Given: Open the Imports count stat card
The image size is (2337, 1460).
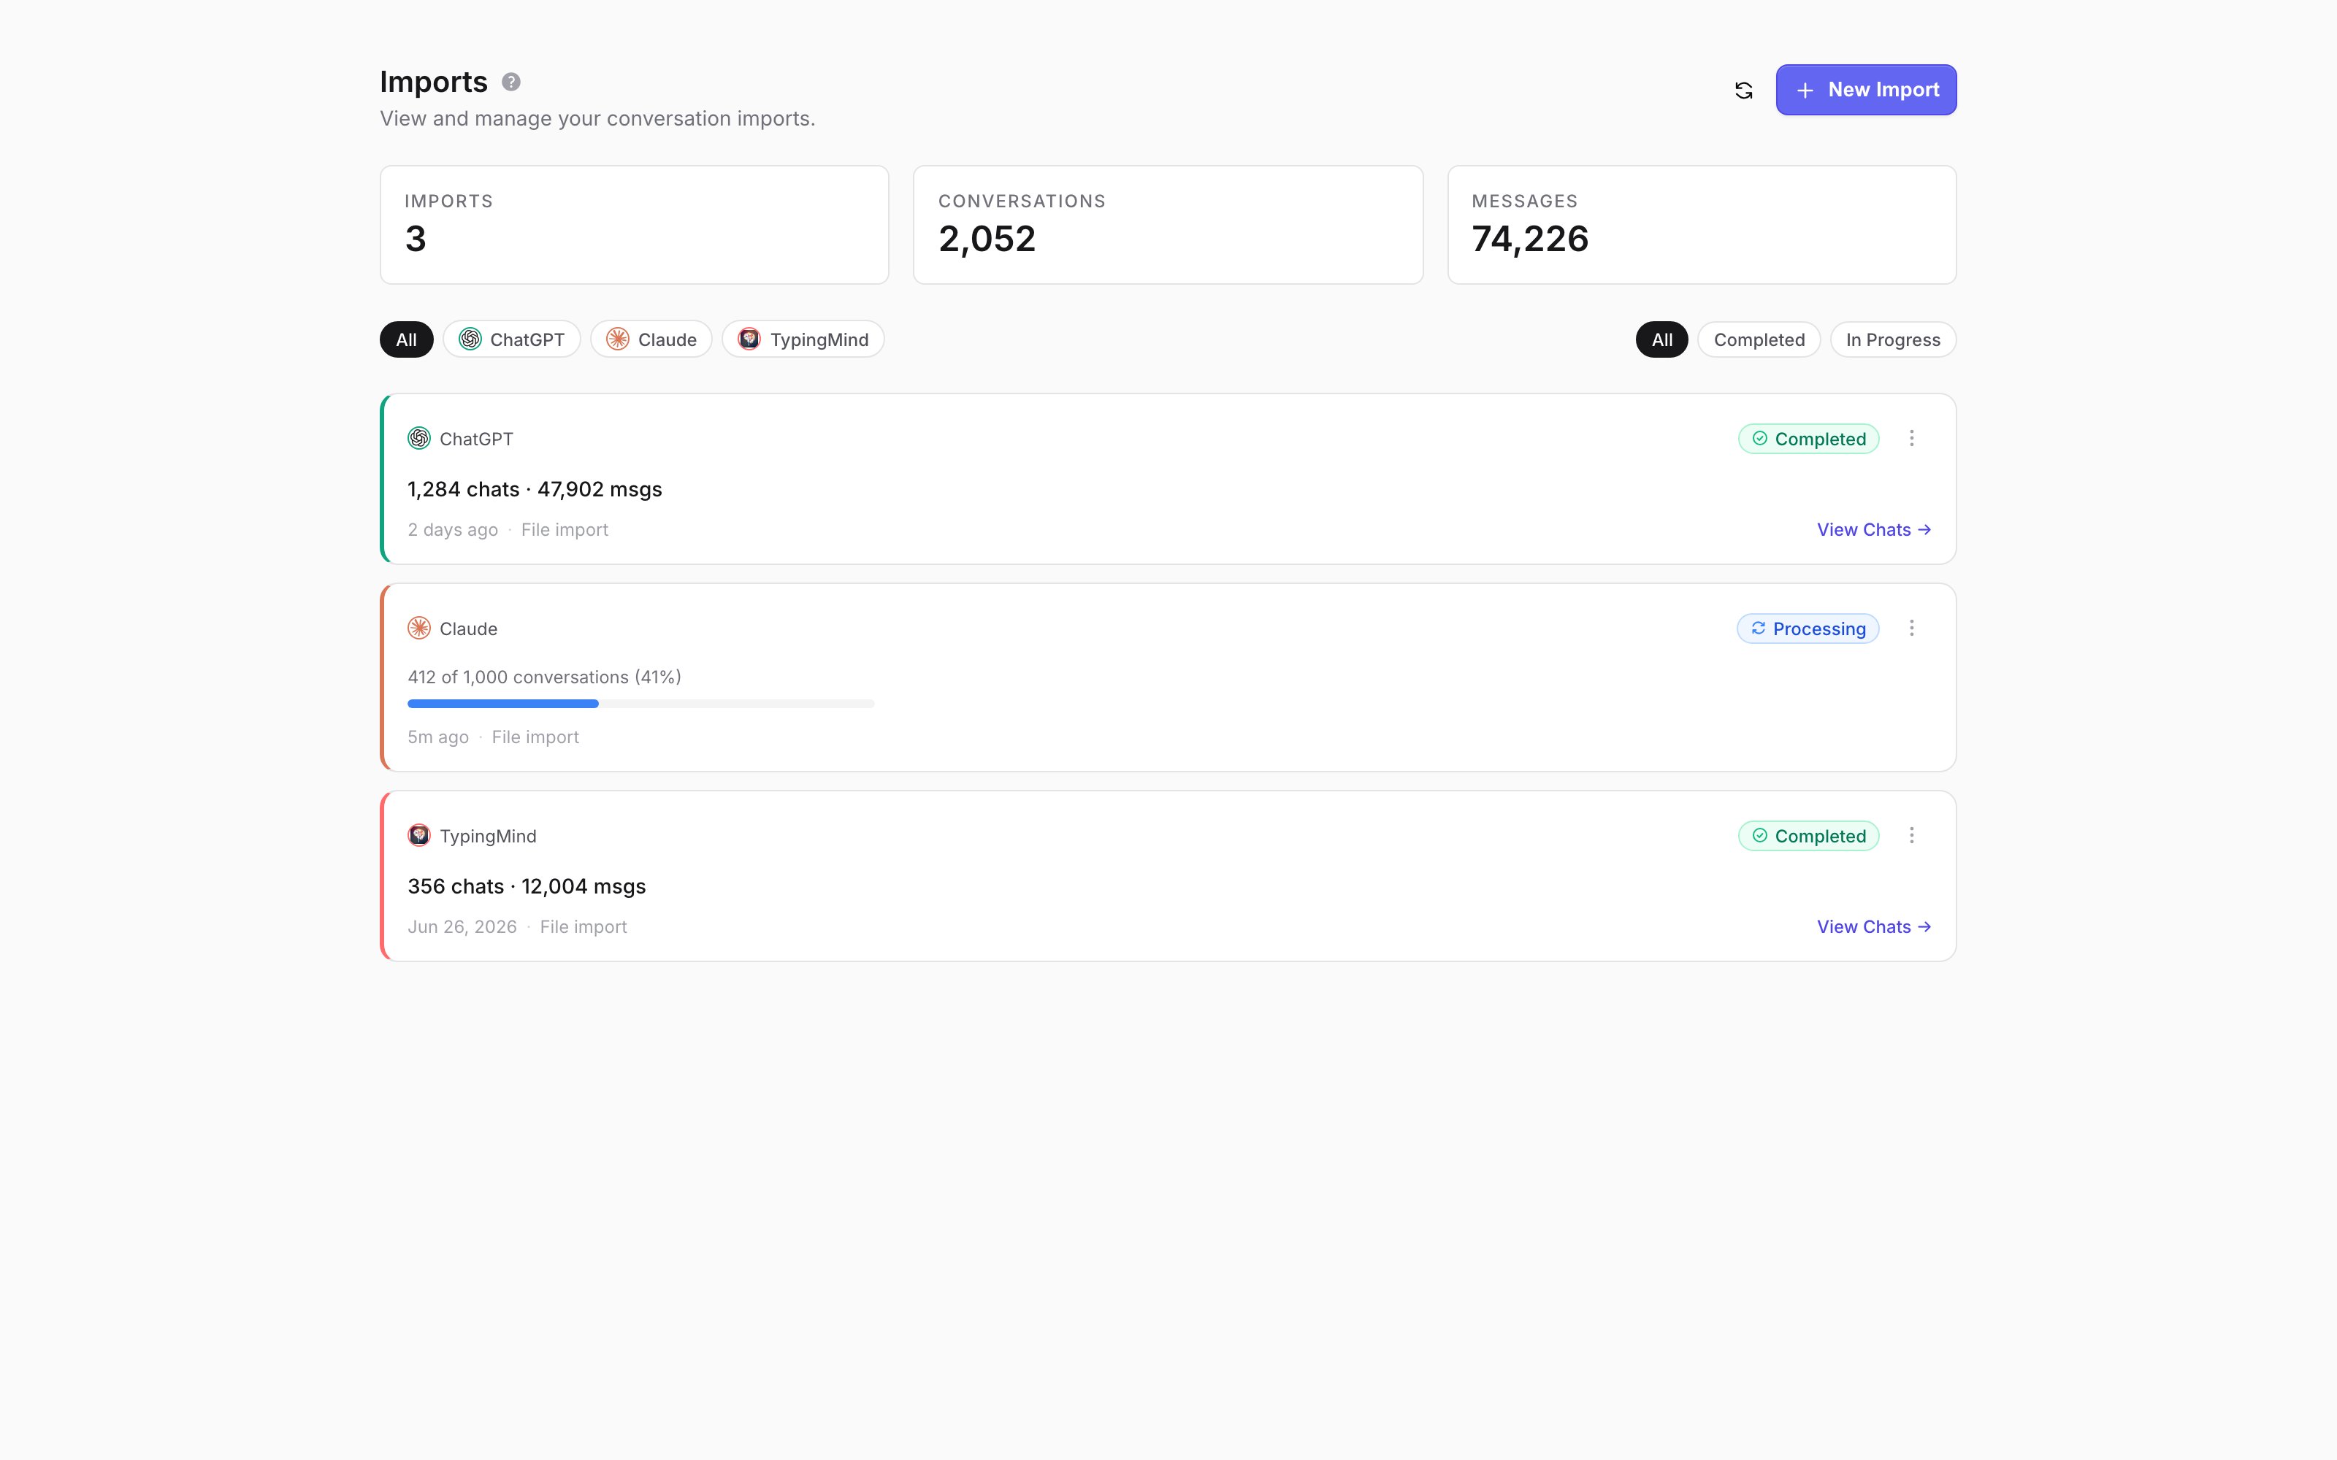Looking at the screenshot, I should pos(635,225).
